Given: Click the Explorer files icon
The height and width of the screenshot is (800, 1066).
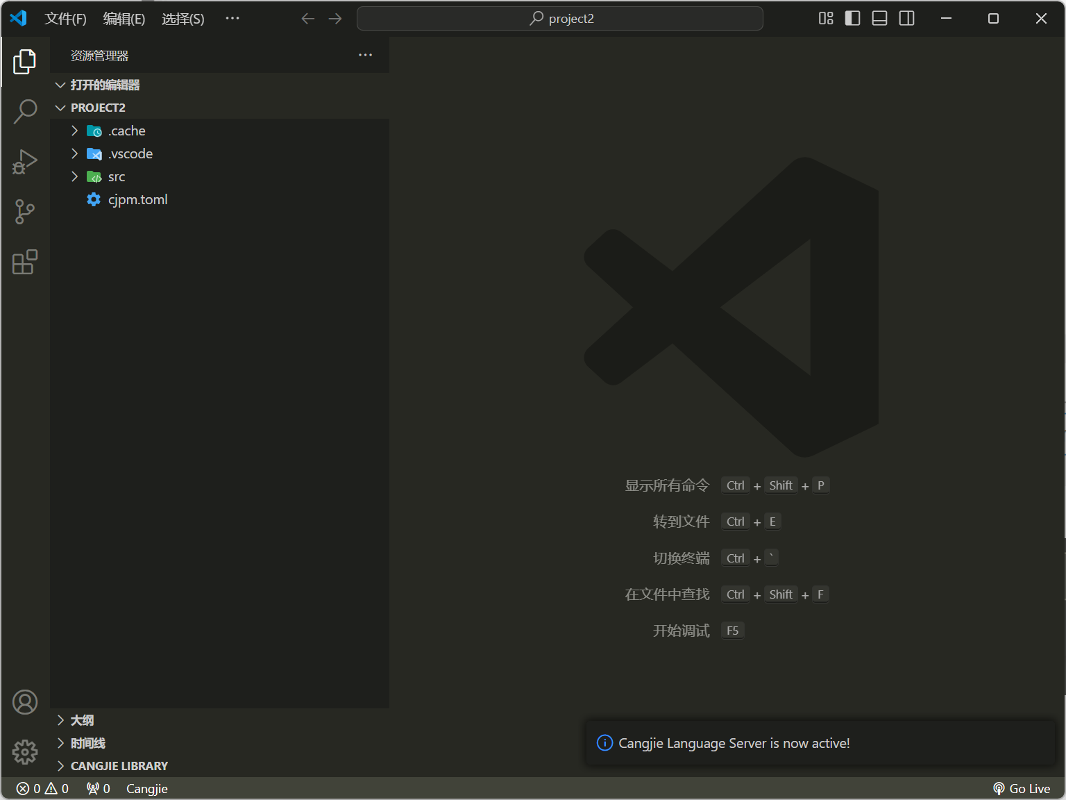Looking at the screenshot, I should click(x=25, y=62).
